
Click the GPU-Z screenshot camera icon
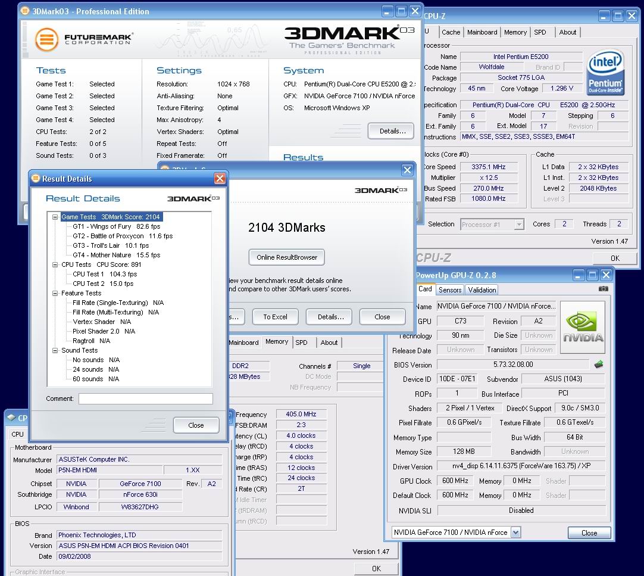[x=603, y=289]
